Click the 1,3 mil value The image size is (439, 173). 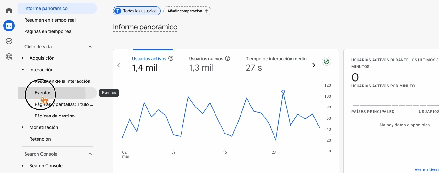[x=201, y=68]
